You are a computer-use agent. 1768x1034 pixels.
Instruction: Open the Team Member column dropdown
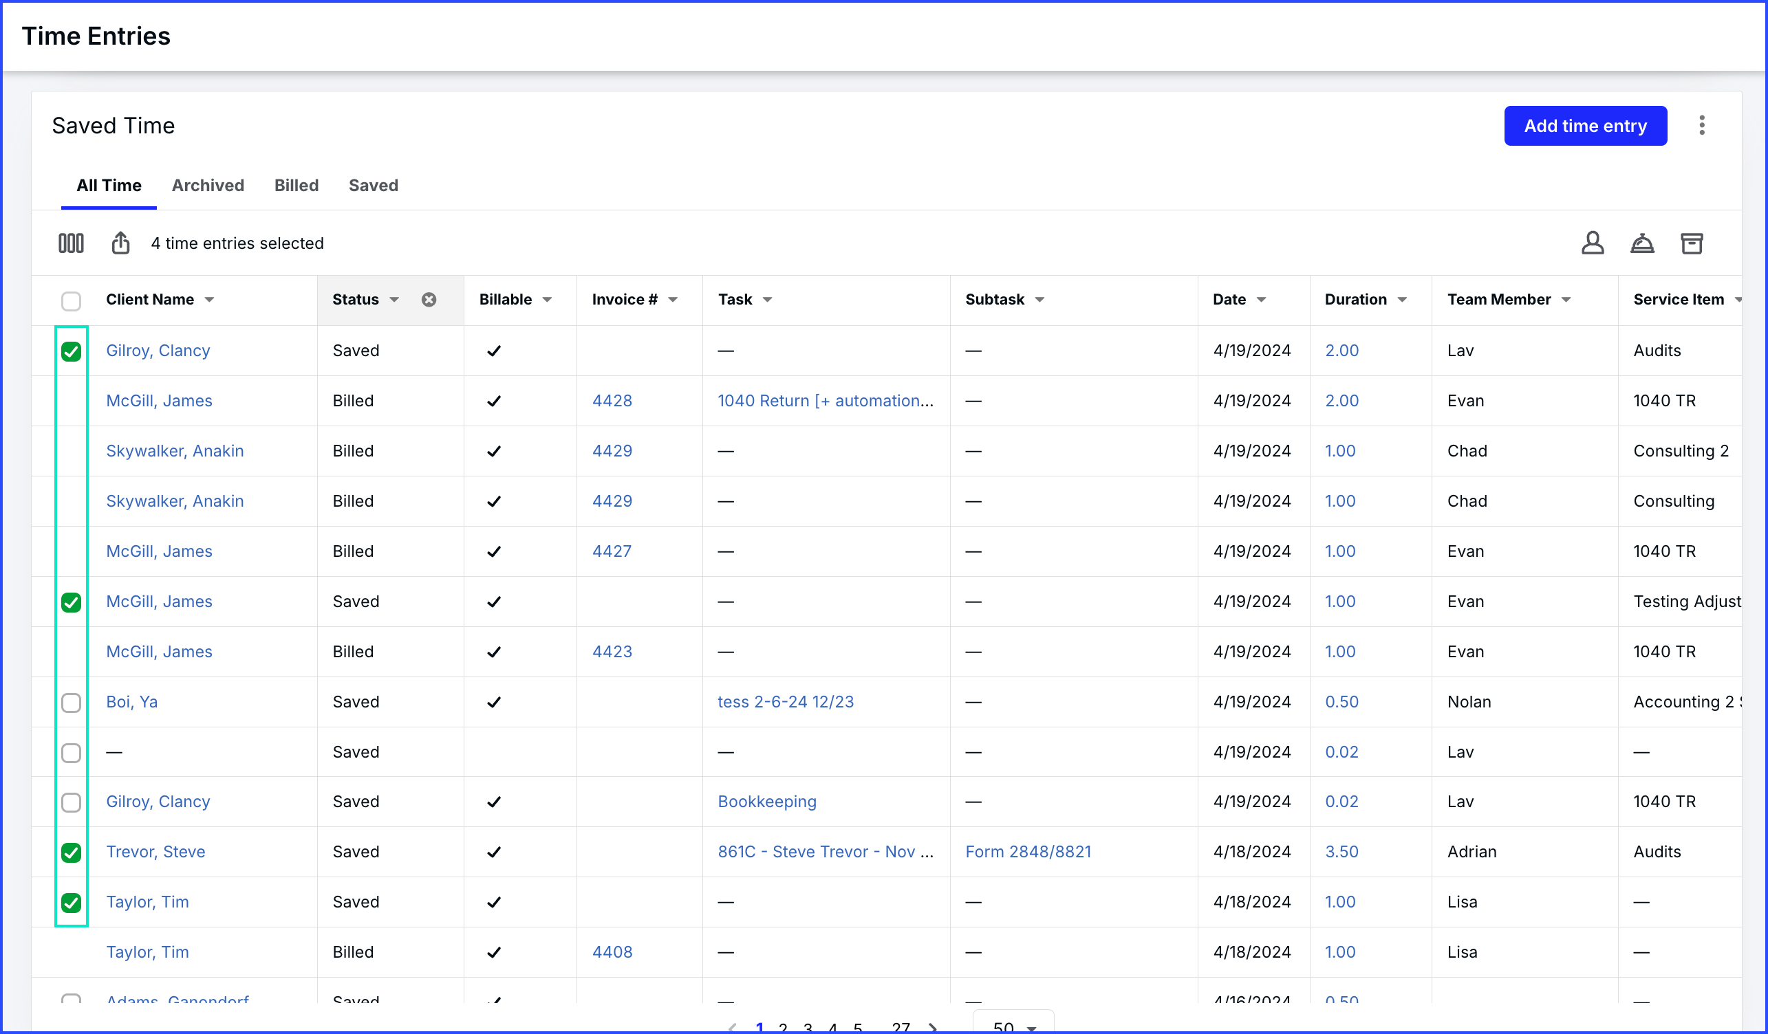(1566, 300)
